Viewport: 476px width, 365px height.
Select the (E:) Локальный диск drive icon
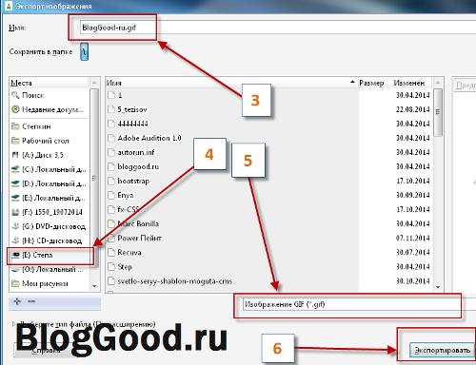click(x=15, y=198)
